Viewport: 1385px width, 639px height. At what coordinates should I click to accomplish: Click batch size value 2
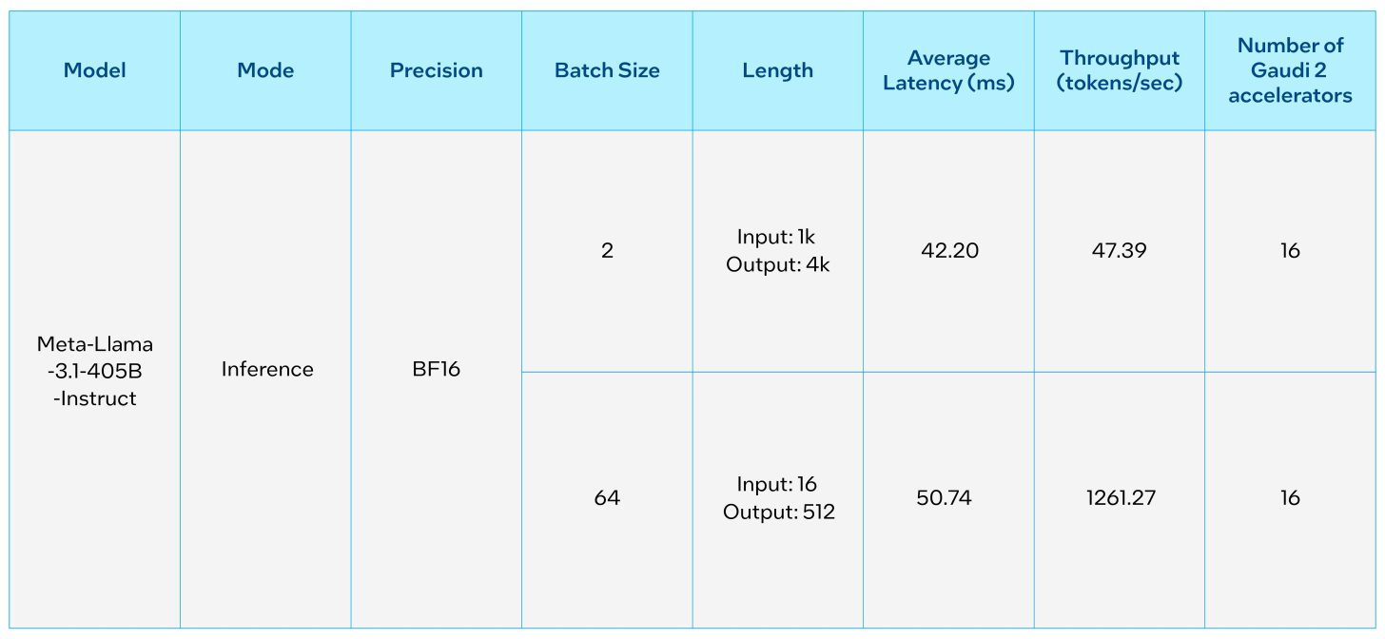point(607,251)
